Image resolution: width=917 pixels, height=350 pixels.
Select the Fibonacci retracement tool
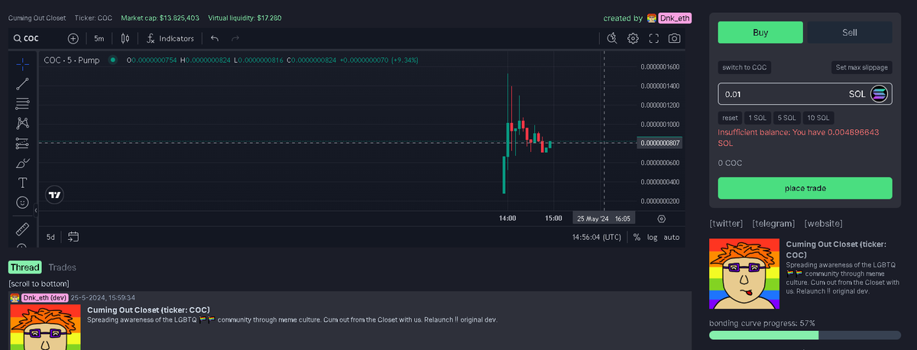[x=23, y=103]
